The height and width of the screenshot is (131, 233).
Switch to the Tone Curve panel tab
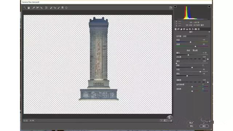pyautogui.click(x=178, y=29)
